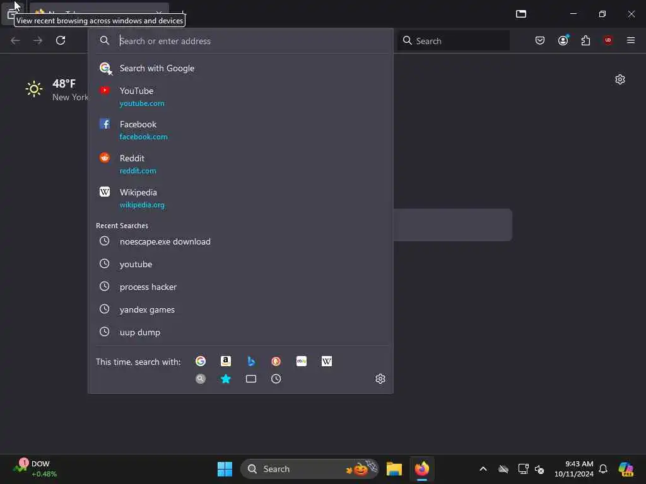Open File Explorer from taskbar
The width and height of the screenshot is (646, 484).
click(394, 469)
